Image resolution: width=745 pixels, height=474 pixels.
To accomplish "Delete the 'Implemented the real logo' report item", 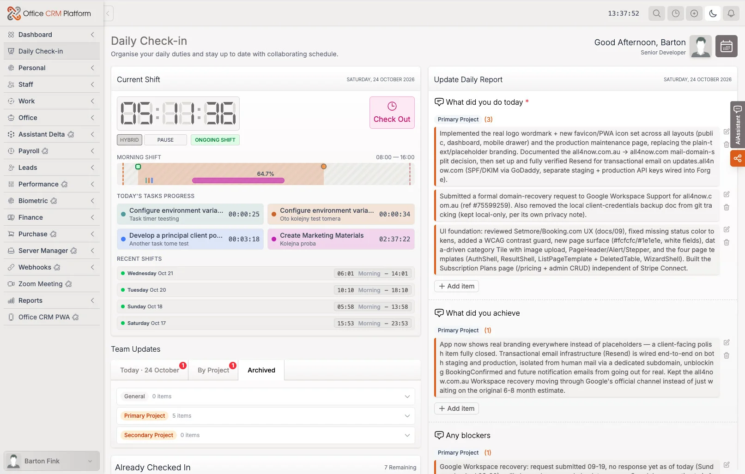I will [727, 144].
